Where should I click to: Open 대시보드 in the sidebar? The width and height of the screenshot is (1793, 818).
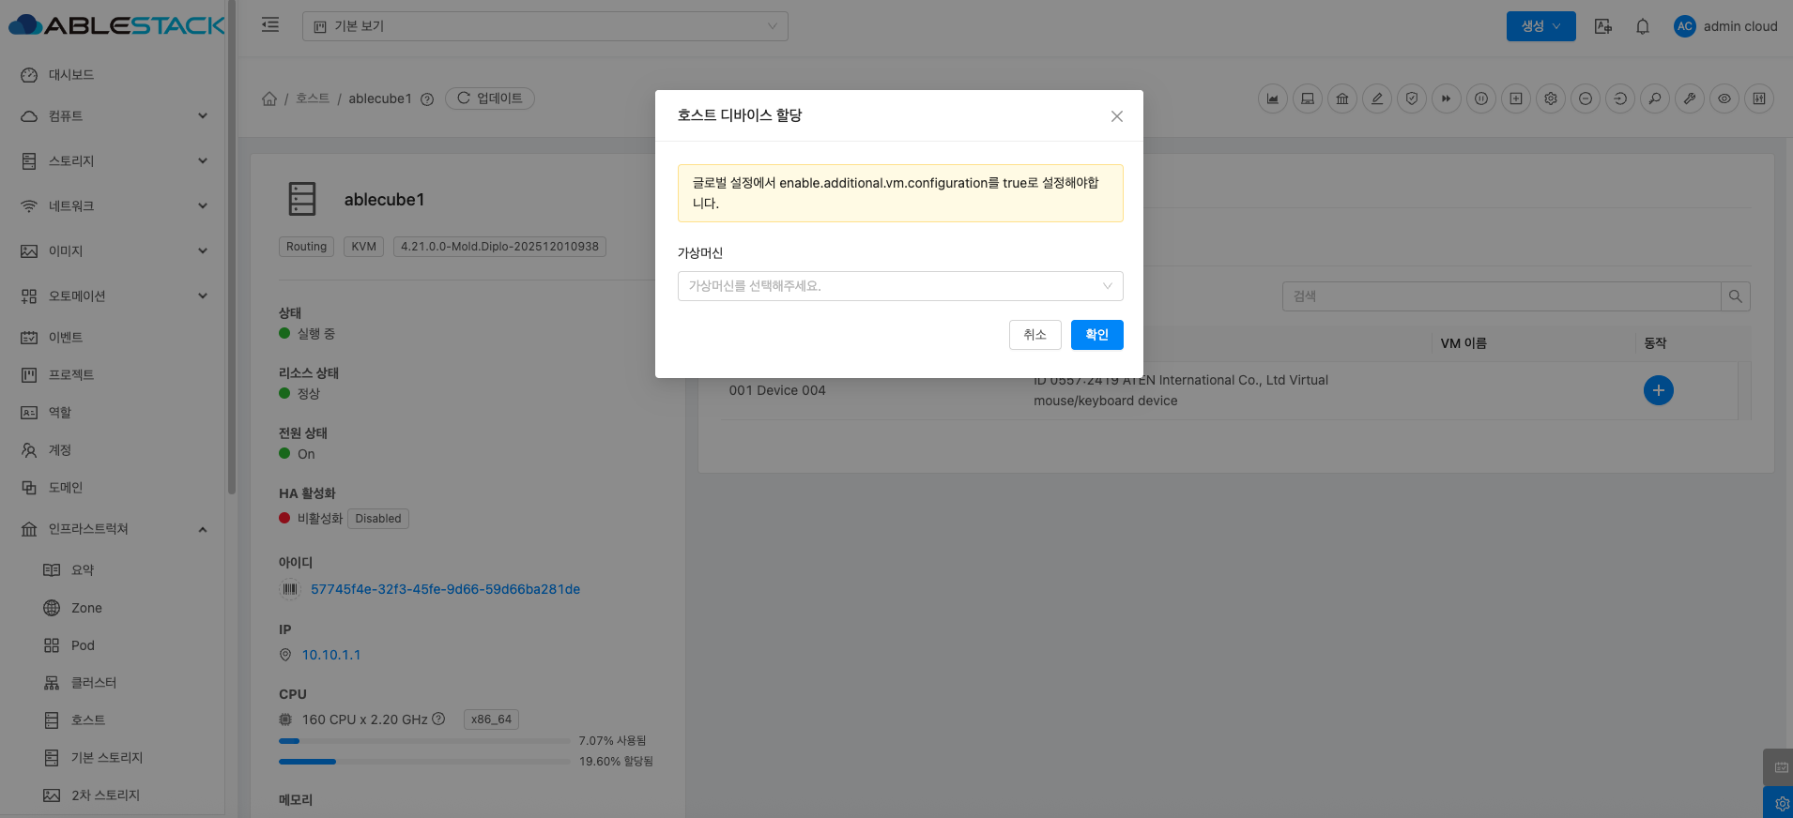[x=71, y=75]
